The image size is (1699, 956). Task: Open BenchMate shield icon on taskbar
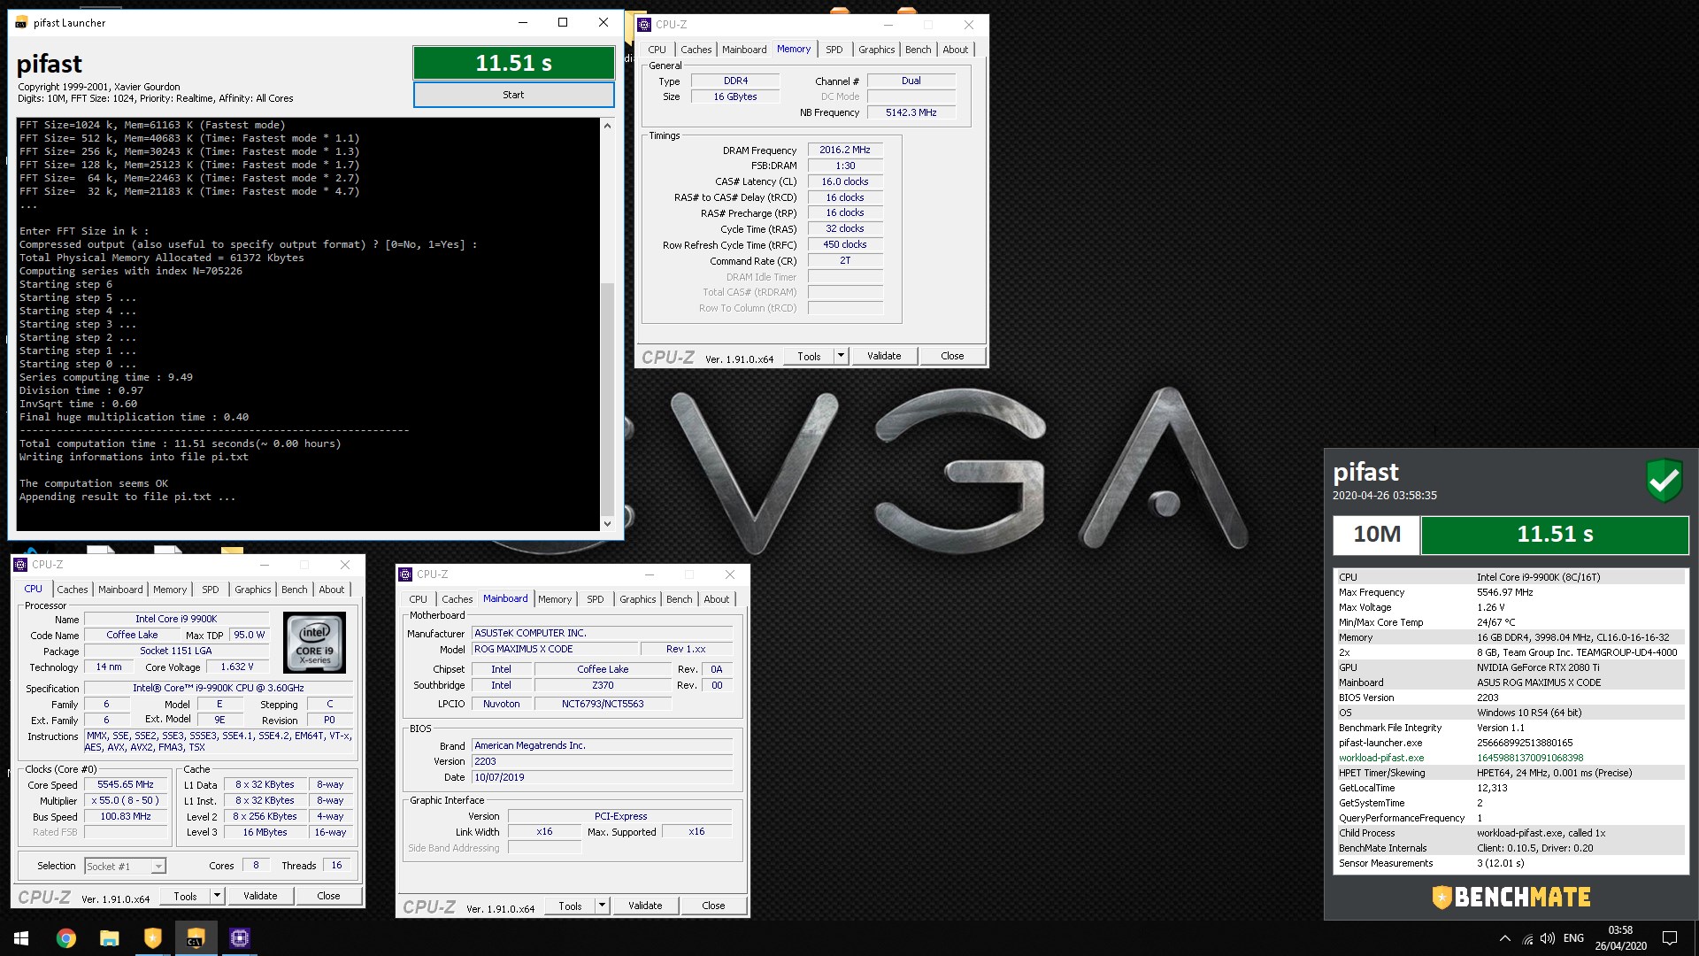click(152, 938)
